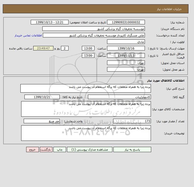Click the label تاریخ و ساعت اعلان عمومی
194x187 pixels.
pyautogui.click(x=88, y=22)
